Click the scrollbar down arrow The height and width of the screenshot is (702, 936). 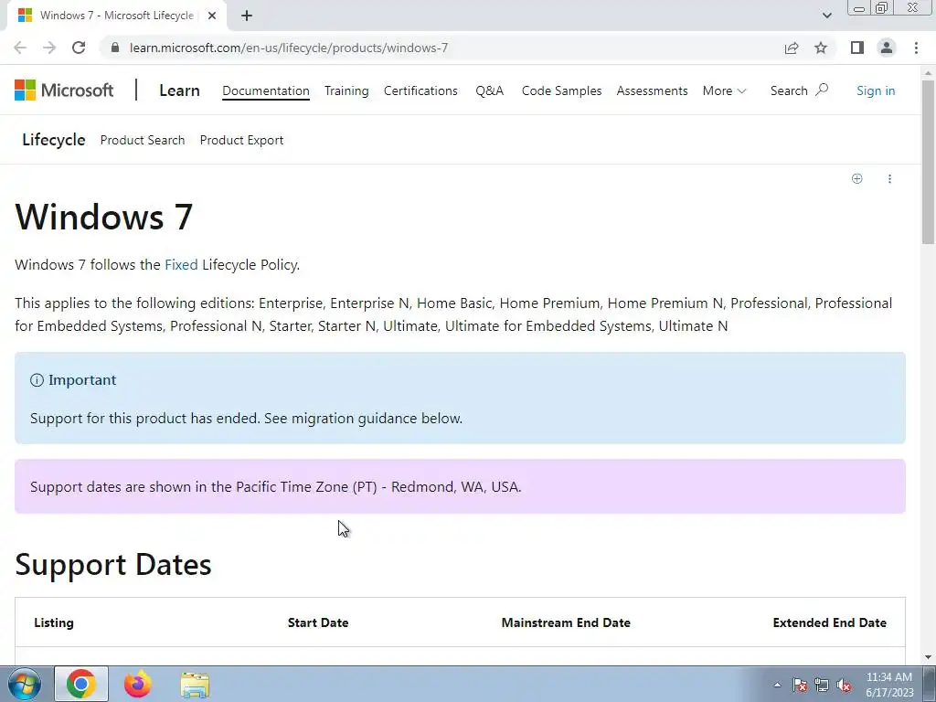pos(928,657)
